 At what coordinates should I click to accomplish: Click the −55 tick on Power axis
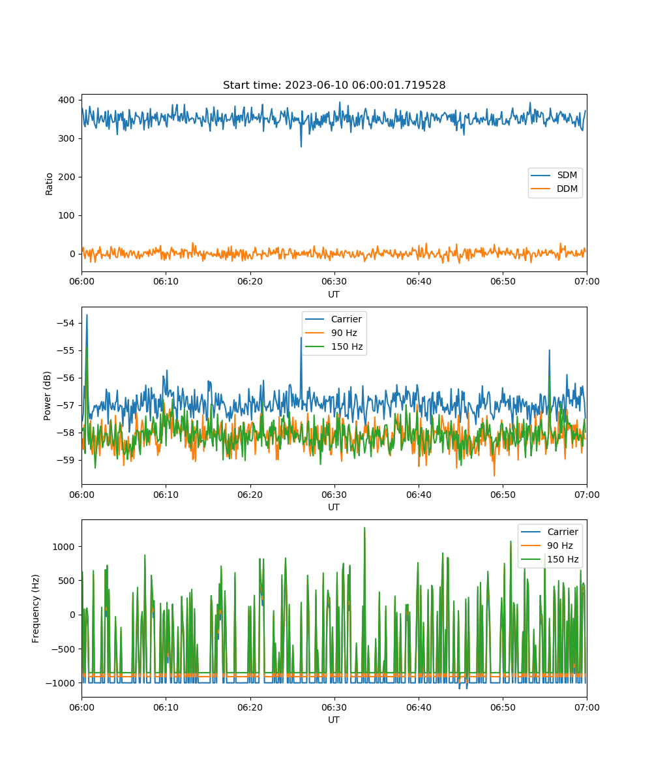pyautogui.click(x=67, y=350)
